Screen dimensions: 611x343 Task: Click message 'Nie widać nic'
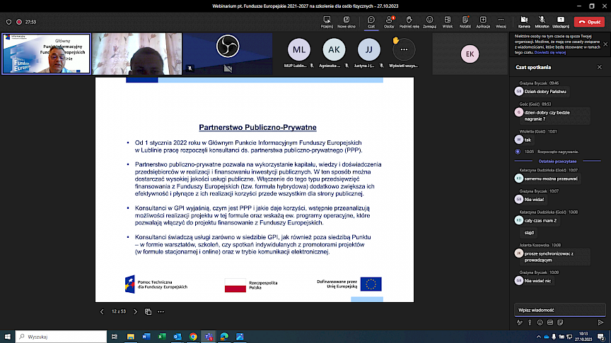pyautogui.click(x=537, y=281)
